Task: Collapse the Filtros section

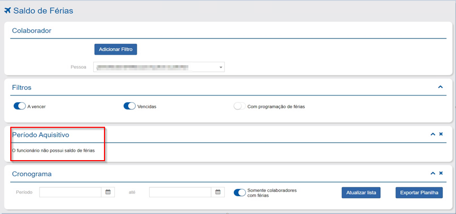Action: coord(440,87)
